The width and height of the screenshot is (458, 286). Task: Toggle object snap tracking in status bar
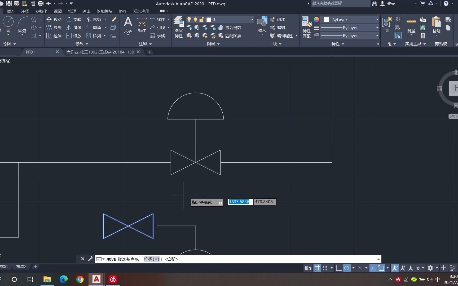pyautogui.click(x=373, y=268)
